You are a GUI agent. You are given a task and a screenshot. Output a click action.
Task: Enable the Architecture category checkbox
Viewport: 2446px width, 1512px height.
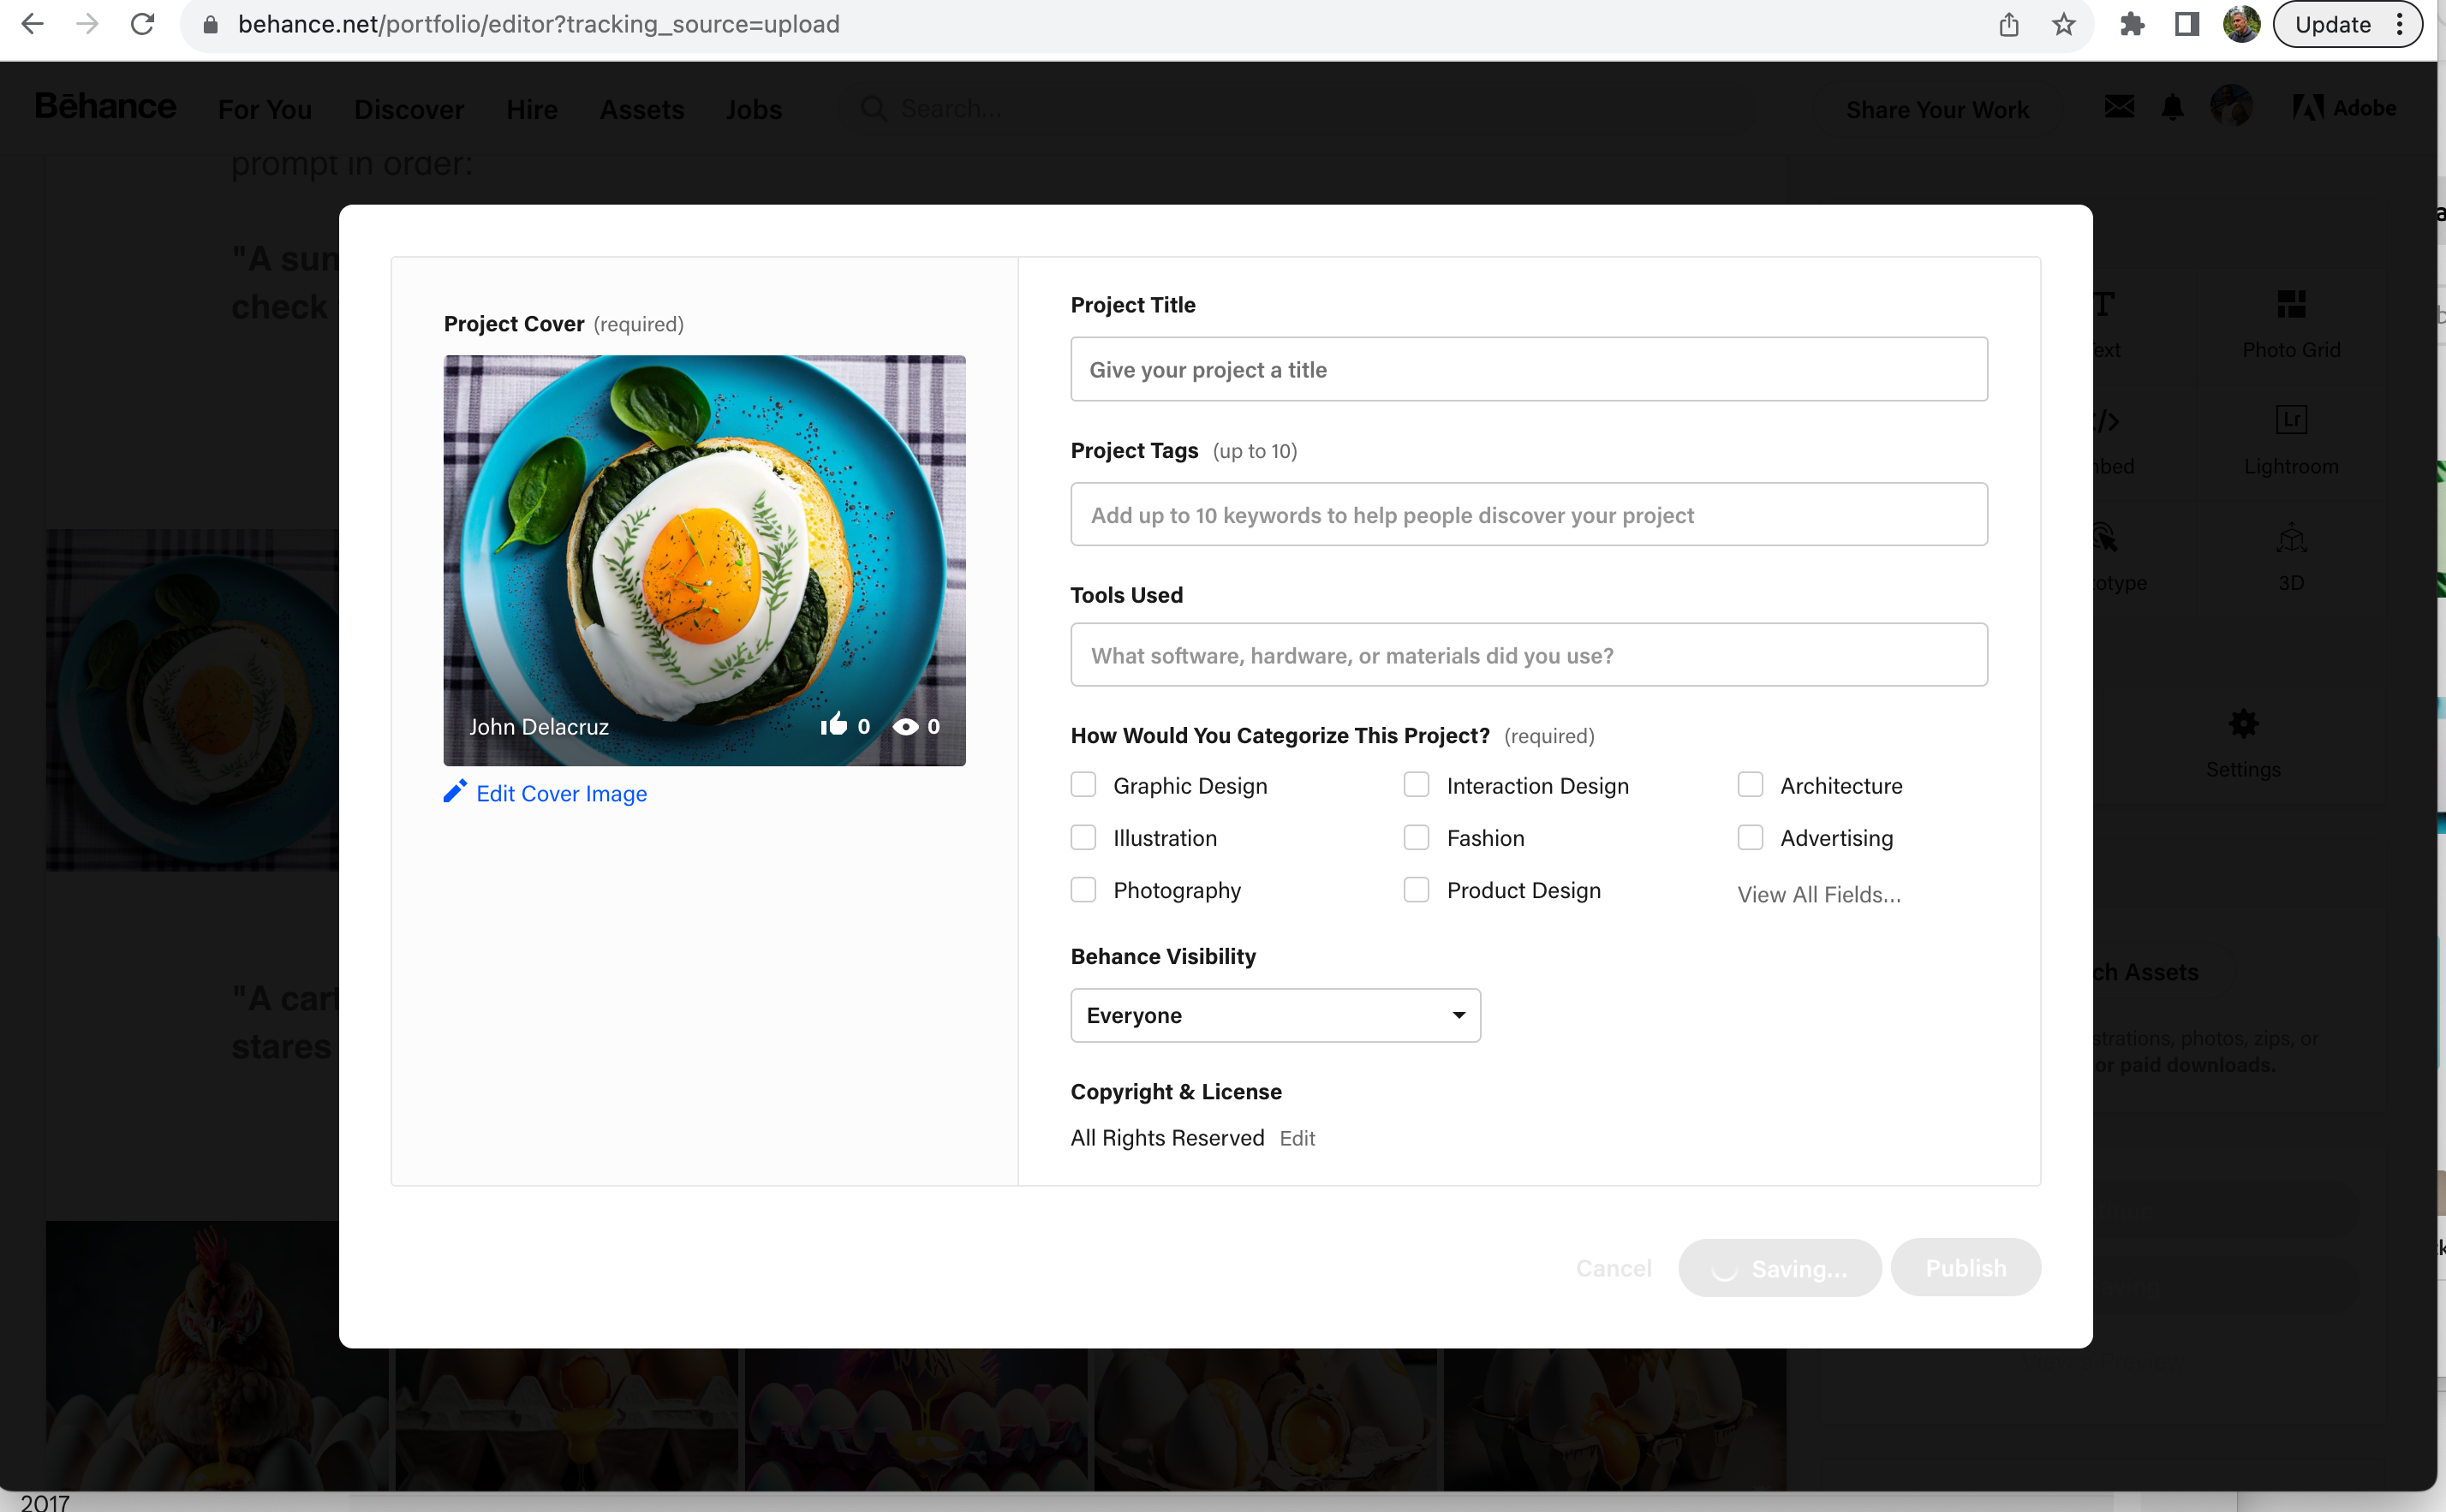point(1750,785)
